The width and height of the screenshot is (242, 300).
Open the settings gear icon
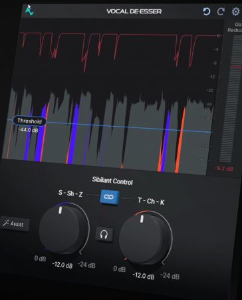235,11
